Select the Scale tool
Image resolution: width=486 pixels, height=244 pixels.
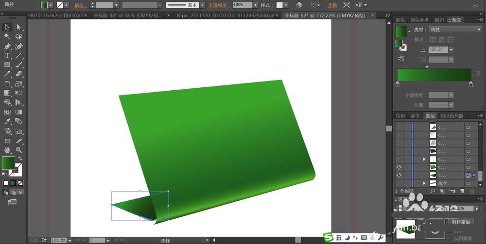[19, 84]
